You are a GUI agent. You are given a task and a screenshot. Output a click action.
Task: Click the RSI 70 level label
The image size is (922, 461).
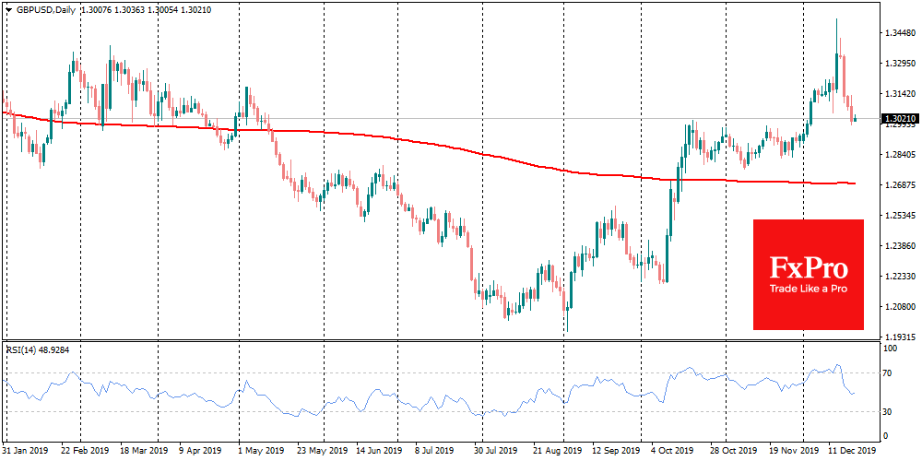[x=889, y=372]
